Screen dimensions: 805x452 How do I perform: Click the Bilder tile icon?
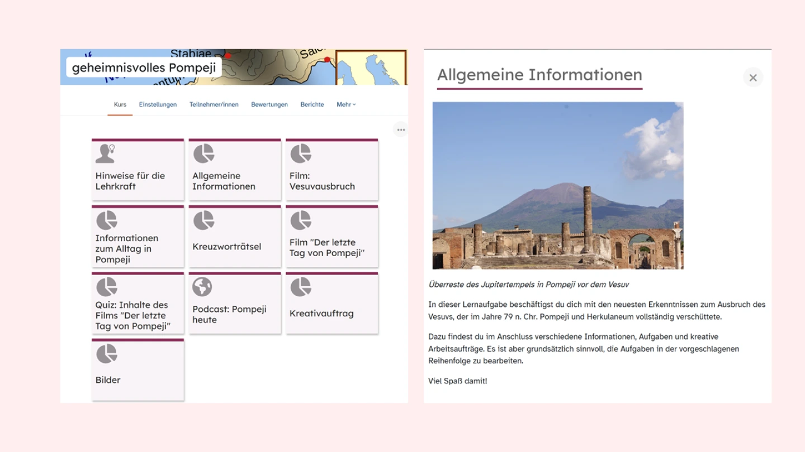click(106, 354)
